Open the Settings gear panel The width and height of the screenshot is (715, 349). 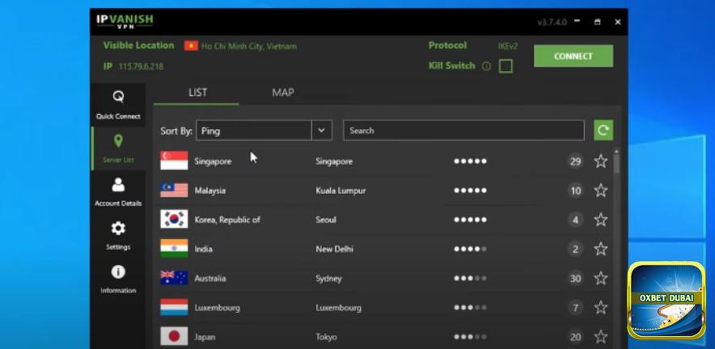click(118, 234)
